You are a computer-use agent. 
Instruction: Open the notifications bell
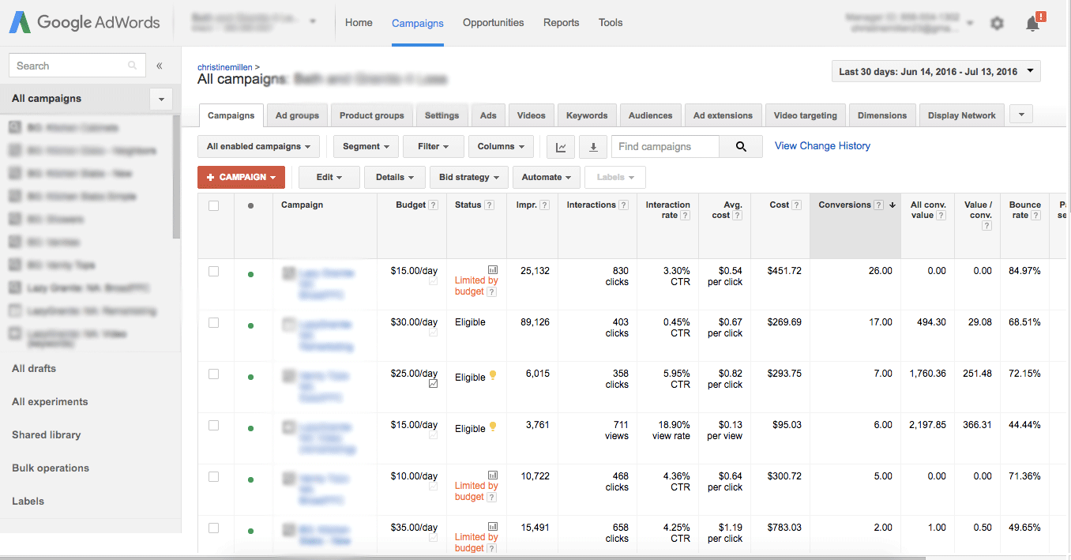point(1032,24)
